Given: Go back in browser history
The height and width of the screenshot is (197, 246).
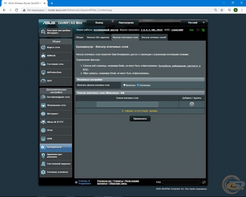Looking at the screenshot, I should point(4,10).
